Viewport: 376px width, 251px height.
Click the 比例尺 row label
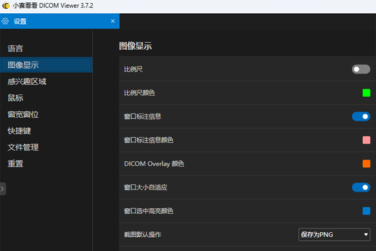(x=133, y=69)
